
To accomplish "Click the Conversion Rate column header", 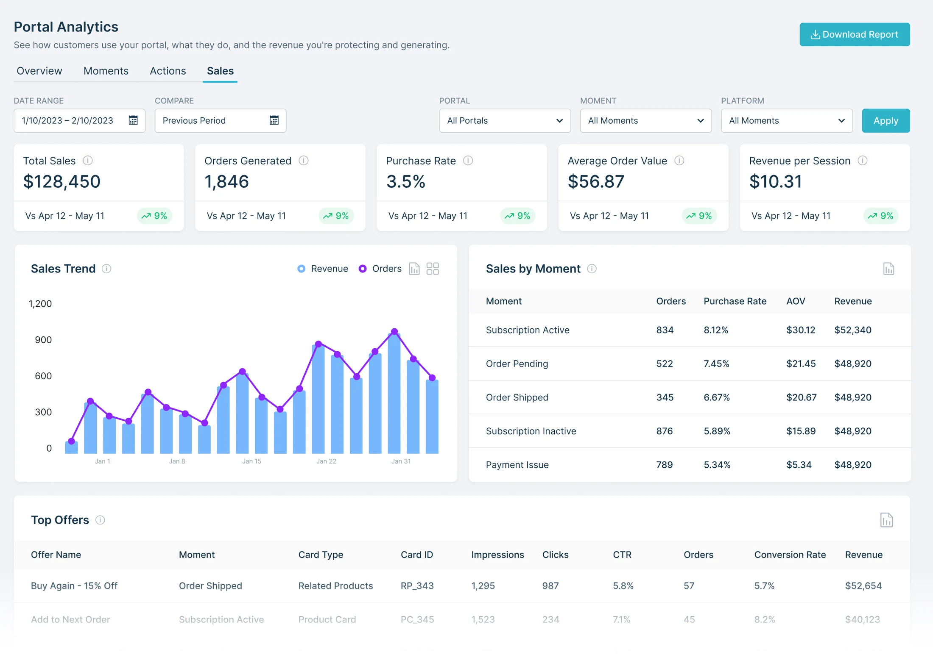I will coord(790,555).
